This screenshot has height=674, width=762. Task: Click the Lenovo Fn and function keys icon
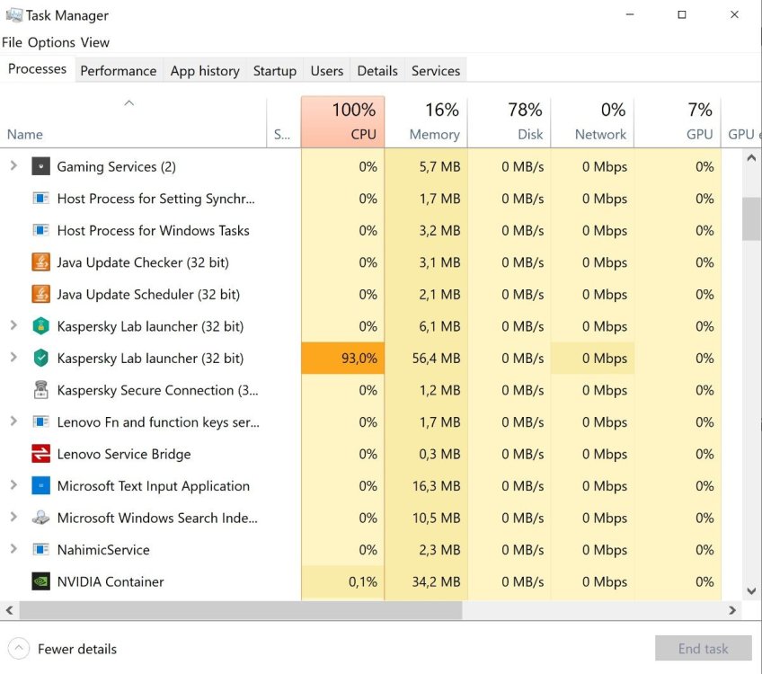tap(40, 421)
